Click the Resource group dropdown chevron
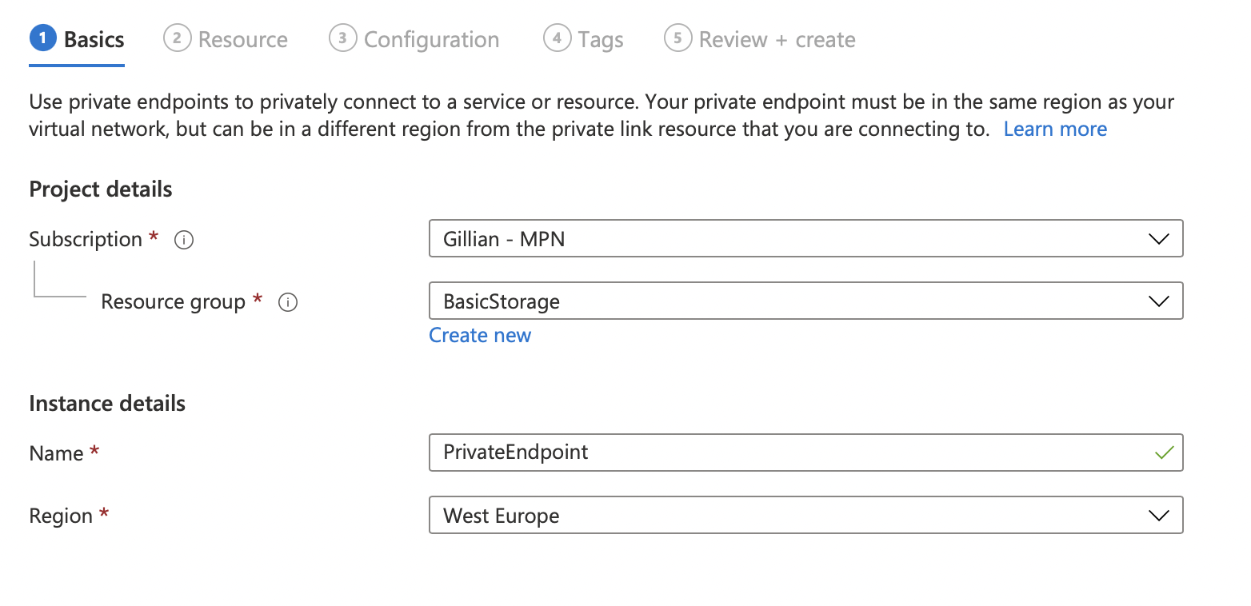This screenshot has height=606, width=1251. (1157, 301)
